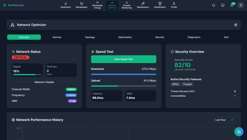Switch to the Topology tab

click(x=90, y=37)
